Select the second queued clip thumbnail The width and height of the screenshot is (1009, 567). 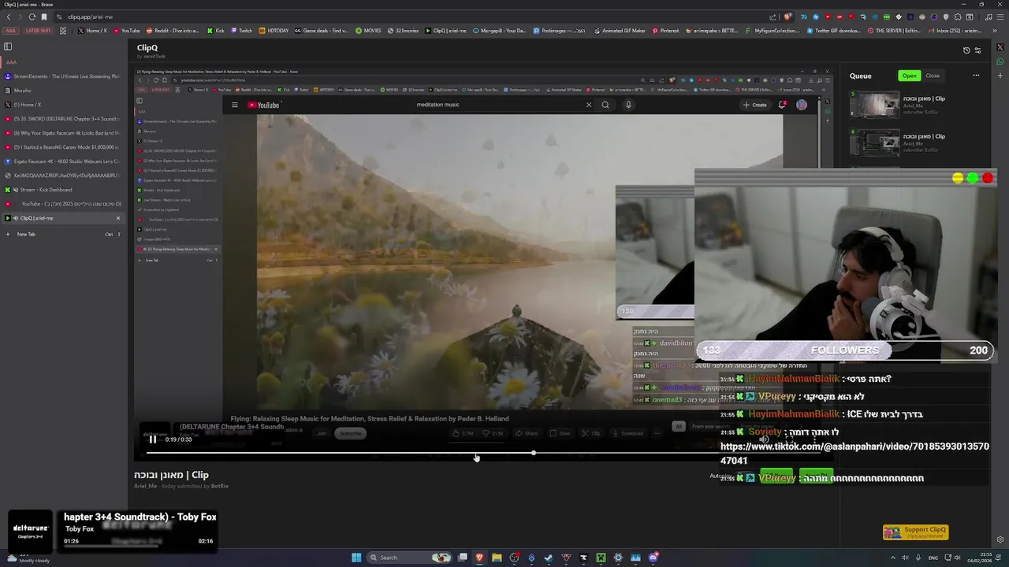[874, 143]
